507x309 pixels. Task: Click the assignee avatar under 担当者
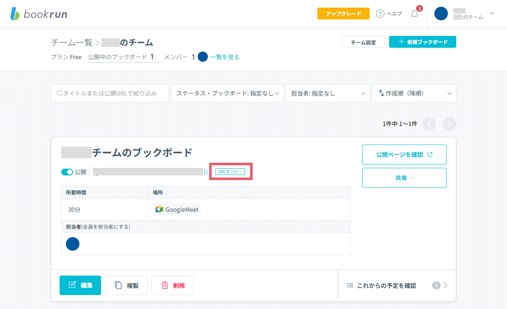click(x=72, y=244)
